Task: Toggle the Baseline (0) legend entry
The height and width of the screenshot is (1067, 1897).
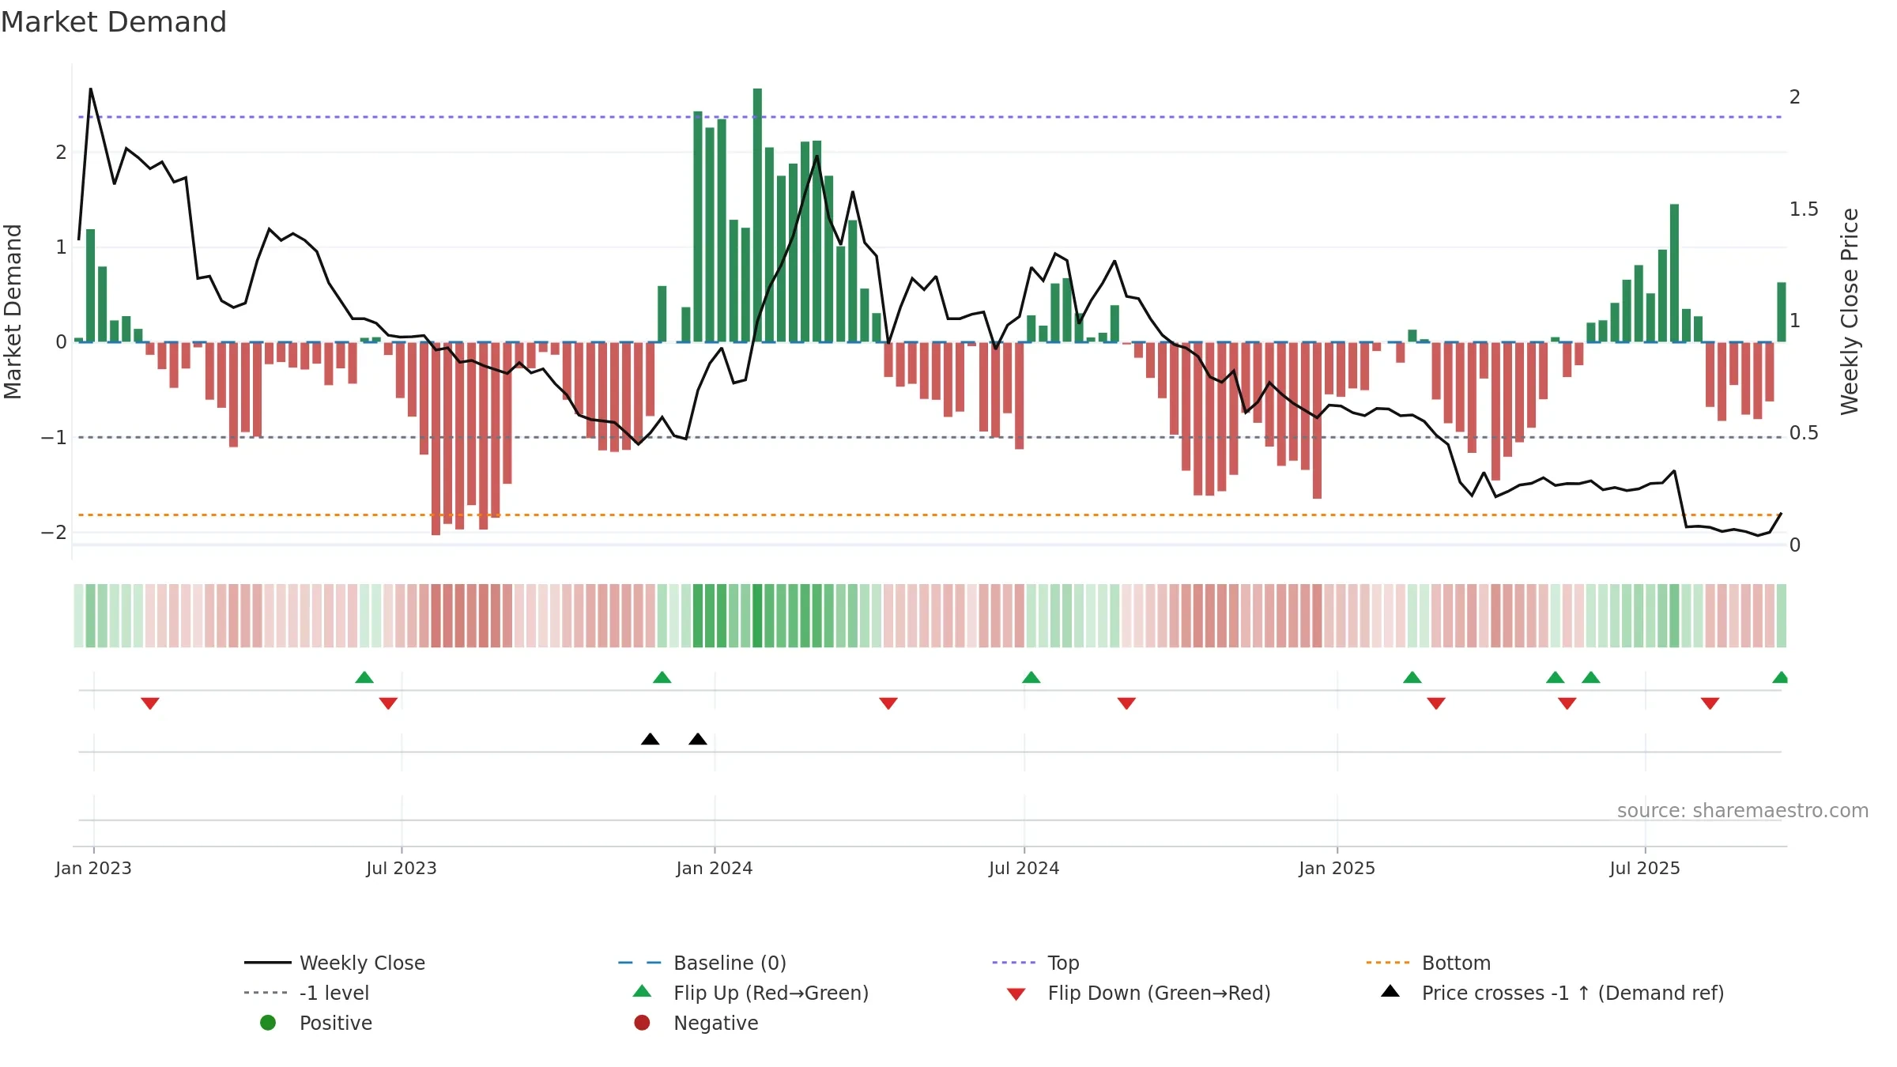Action: coord(702,963)
